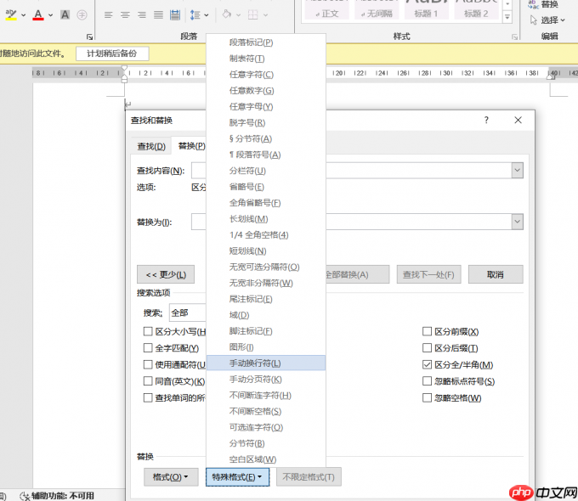Select 手动分页符(K) in the menu
This screenshot has width=578, height=501.
click(266, 379)
